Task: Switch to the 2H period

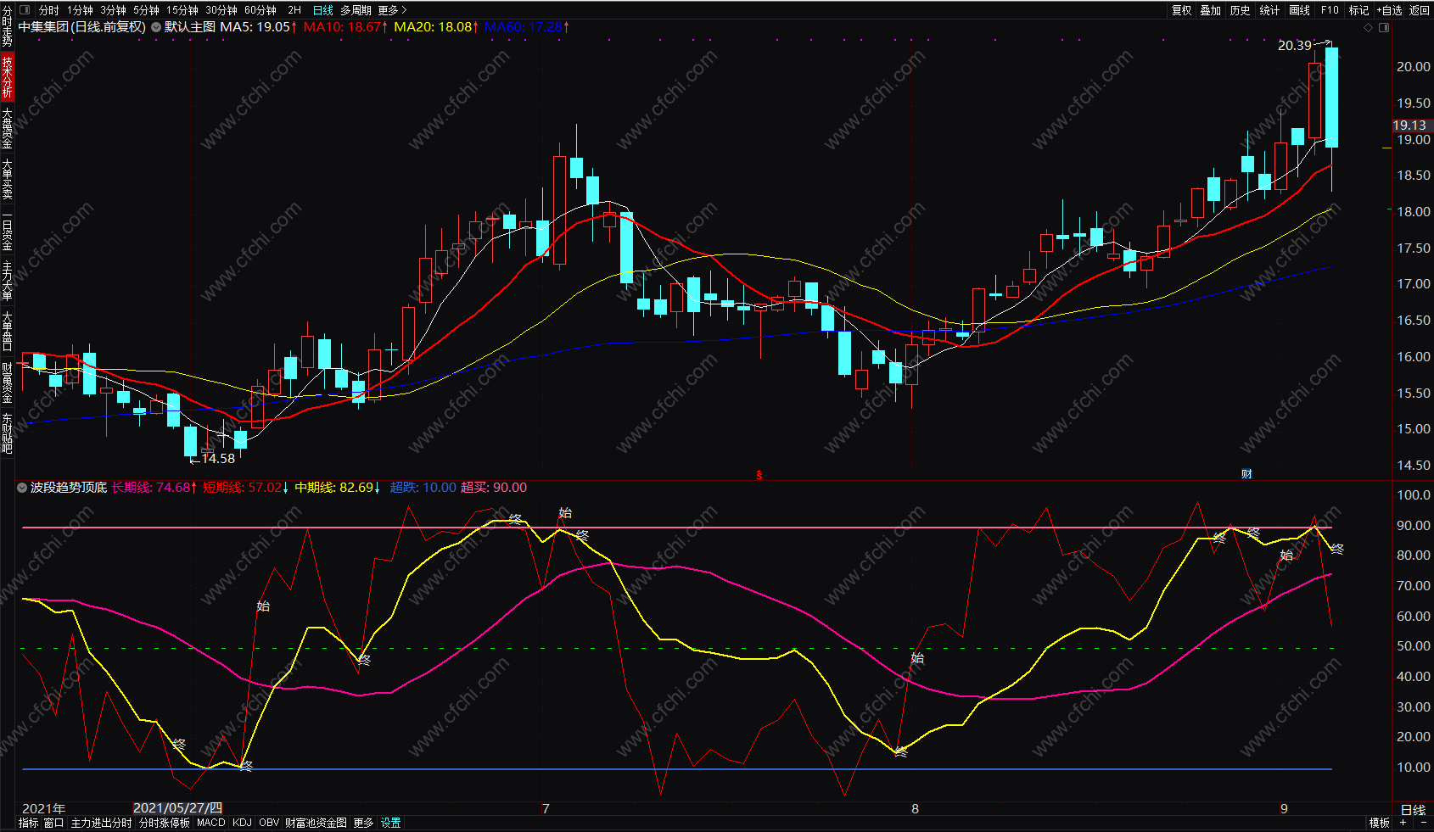Action: pos(294,10)
